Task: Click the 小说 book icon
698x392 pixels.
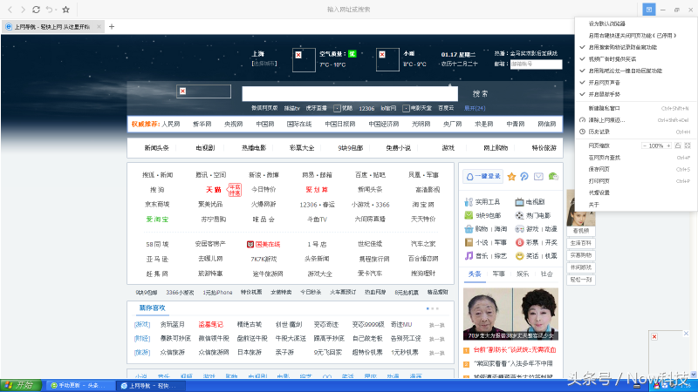Action: (x=469, y=242)
